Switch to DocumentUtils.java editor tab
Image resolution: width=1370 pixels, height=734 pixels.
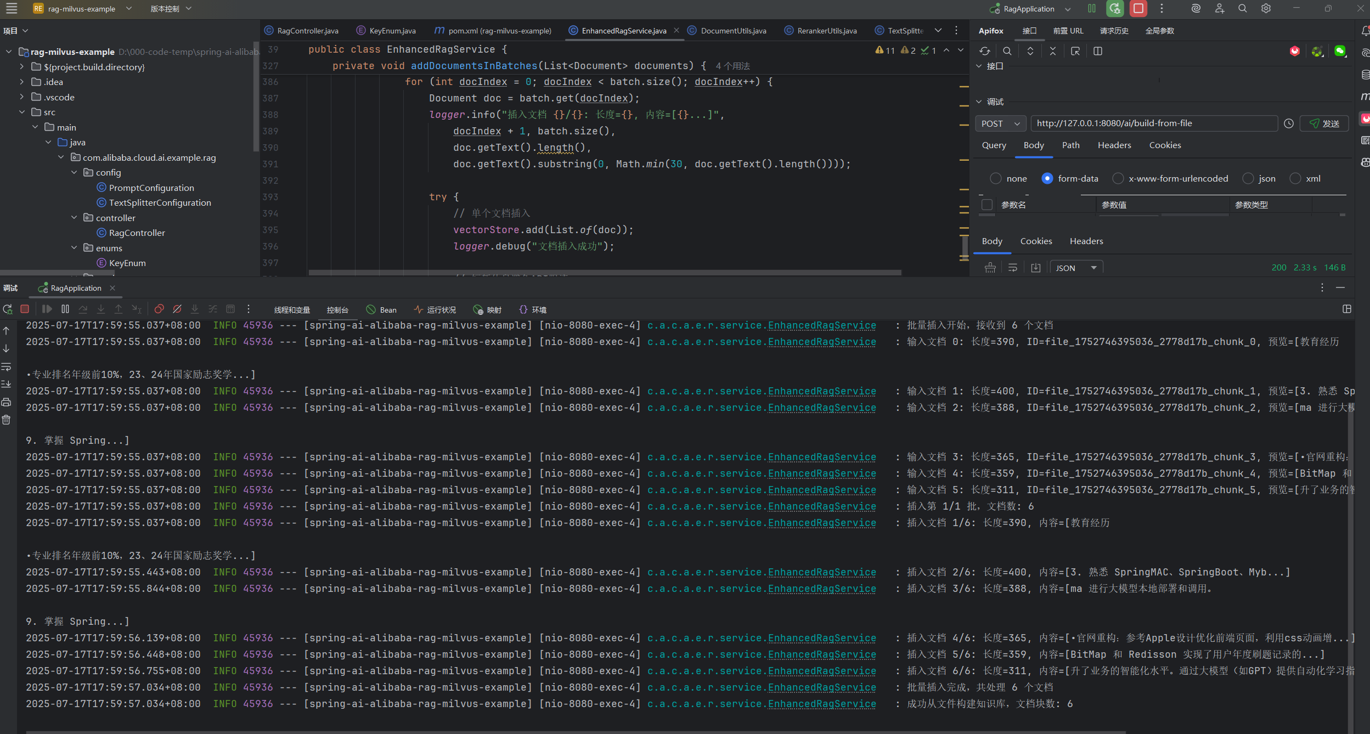pyautogui.click(x=728, y=31)
